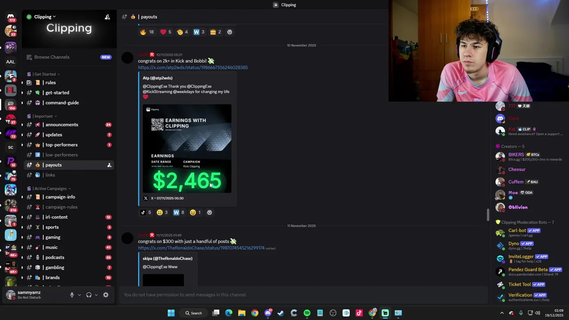This screenshot has width=569, height=320.
Task: Toggle the fire reaction with 18
Action: tap(147, 32)
